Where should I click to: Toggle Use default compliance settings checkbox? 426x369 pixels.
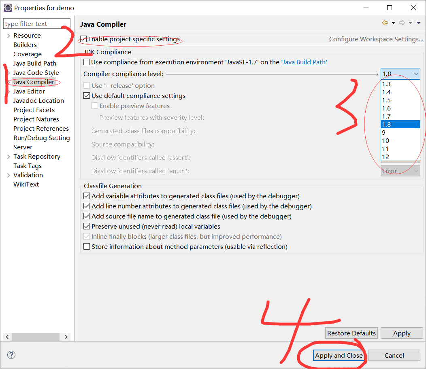[87, 95]
